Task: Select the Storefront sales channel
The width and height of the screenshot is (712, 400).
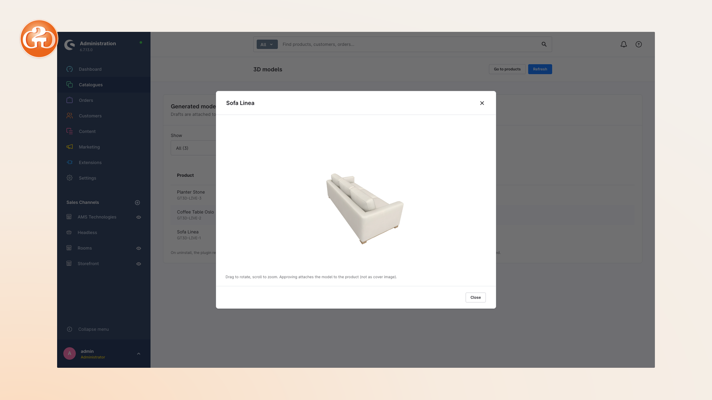Action: (88, 264)
